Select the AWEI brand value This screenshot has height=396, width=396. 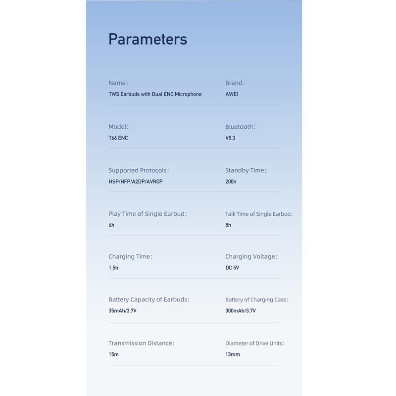point(232,94)
